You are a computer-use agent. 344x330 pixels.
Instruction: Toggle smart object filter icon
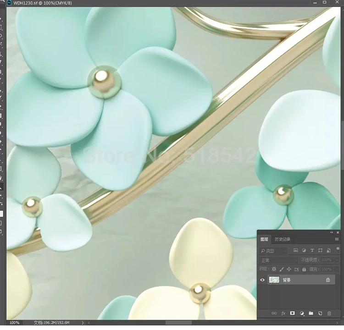328,250
